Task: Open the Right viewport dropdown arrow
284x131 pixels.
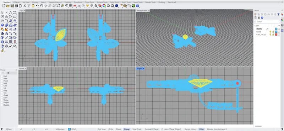Action: pos(143,68)
